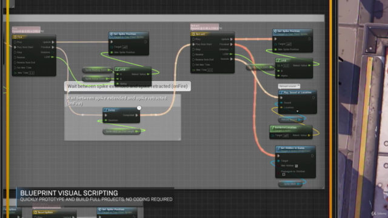
Task: Click the Reload sound comment bubble
Action: click(x=289, y=86)
